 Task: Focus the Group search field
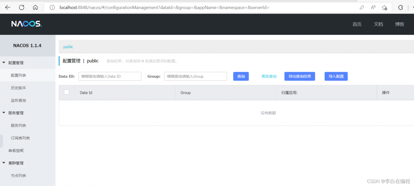(196, 76)
